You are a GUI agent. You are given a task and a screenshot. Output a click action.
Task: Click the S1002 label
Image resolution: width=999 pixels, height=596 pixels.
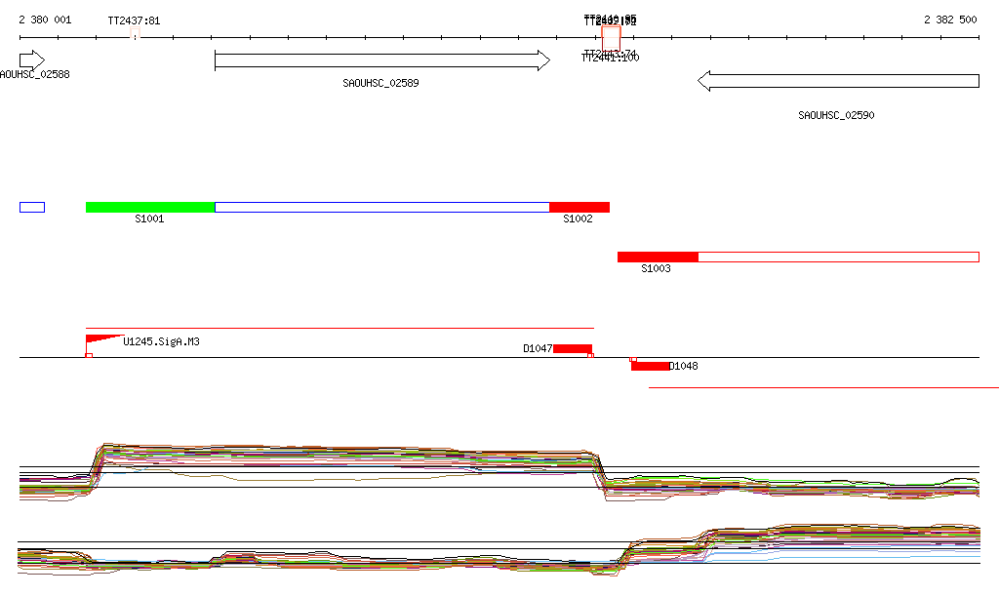pyautogui.click(x=578, y=219)
